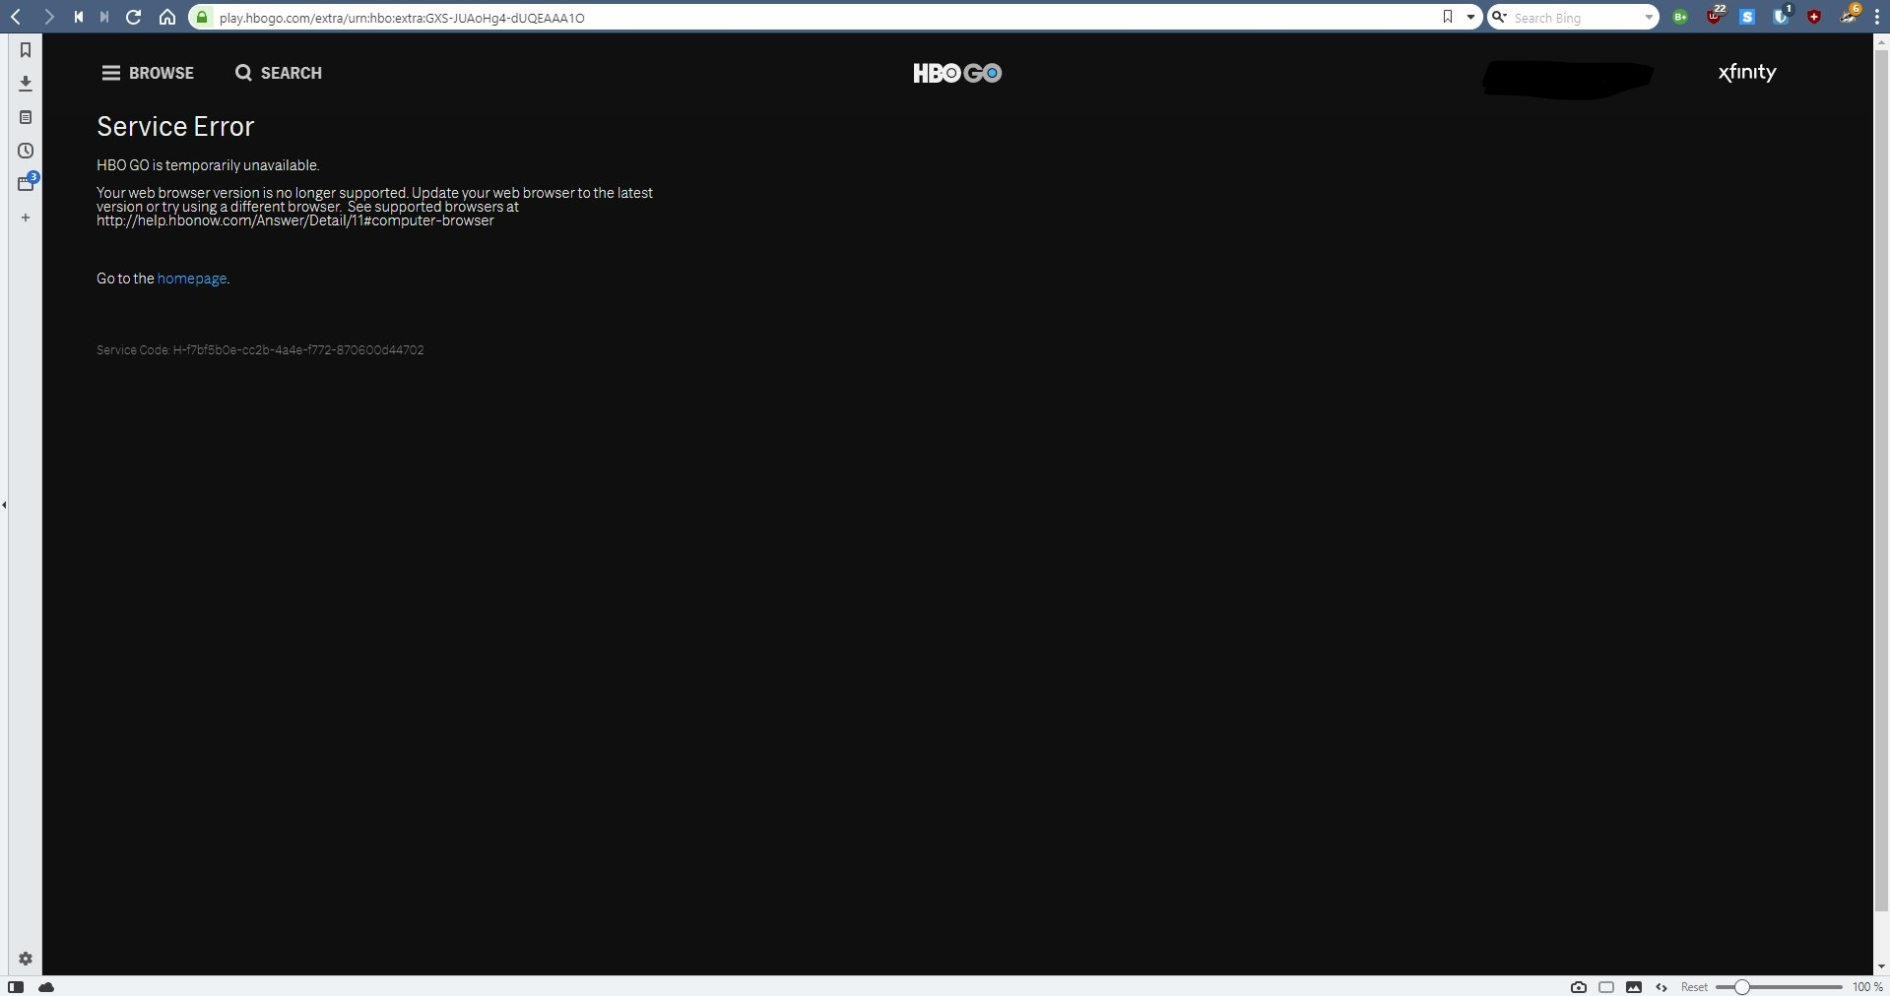Toggle tab tiling in the status bar

coord(1606,987)
